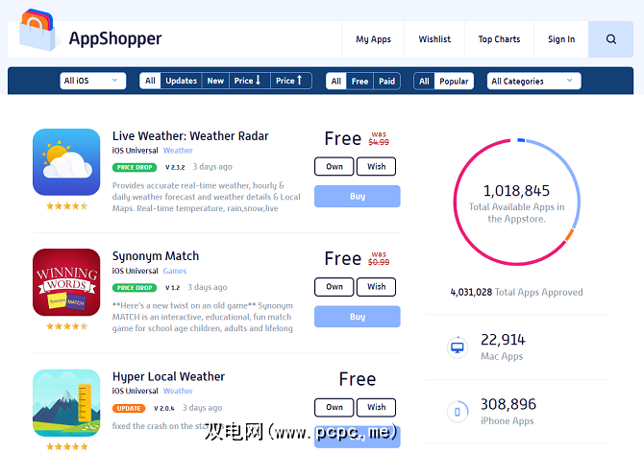Click the Mac Apps monitor icon
Viewport: 644px width, 454px height.
(x=458, y=347)
